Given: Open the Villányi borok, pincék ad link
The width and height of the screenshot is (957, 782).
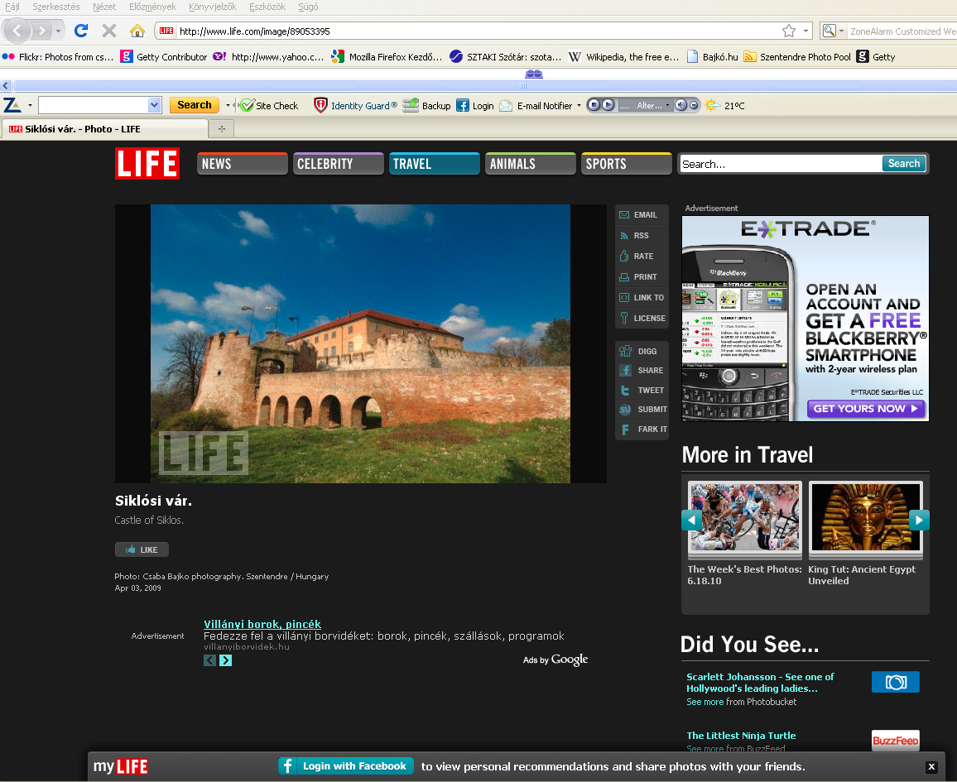Looking at the screenshot, I should coord(262,624).
